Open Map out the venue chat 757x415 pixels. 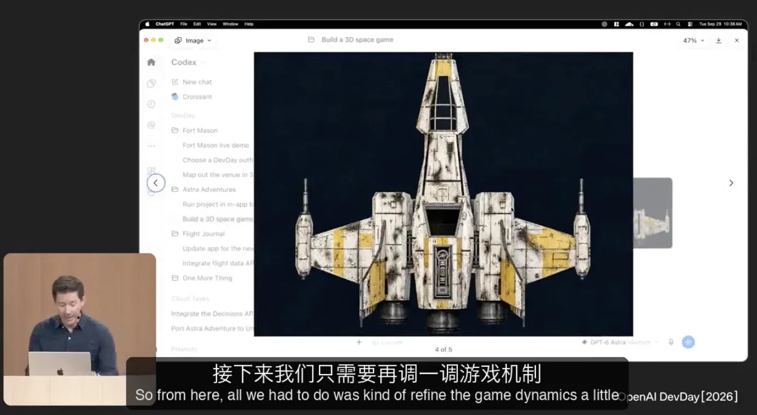pyautogui.click(x=218, y=175)
